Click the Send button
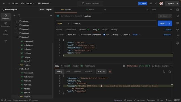181x102 pixels. click(x=163, y=23)
